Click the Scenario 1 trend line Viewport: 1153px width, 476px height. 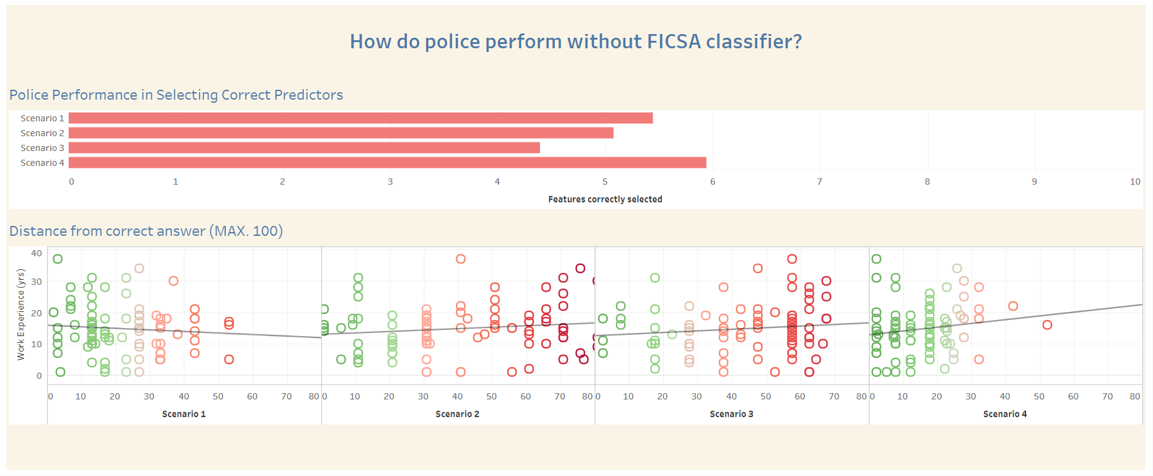coord(185,332)
